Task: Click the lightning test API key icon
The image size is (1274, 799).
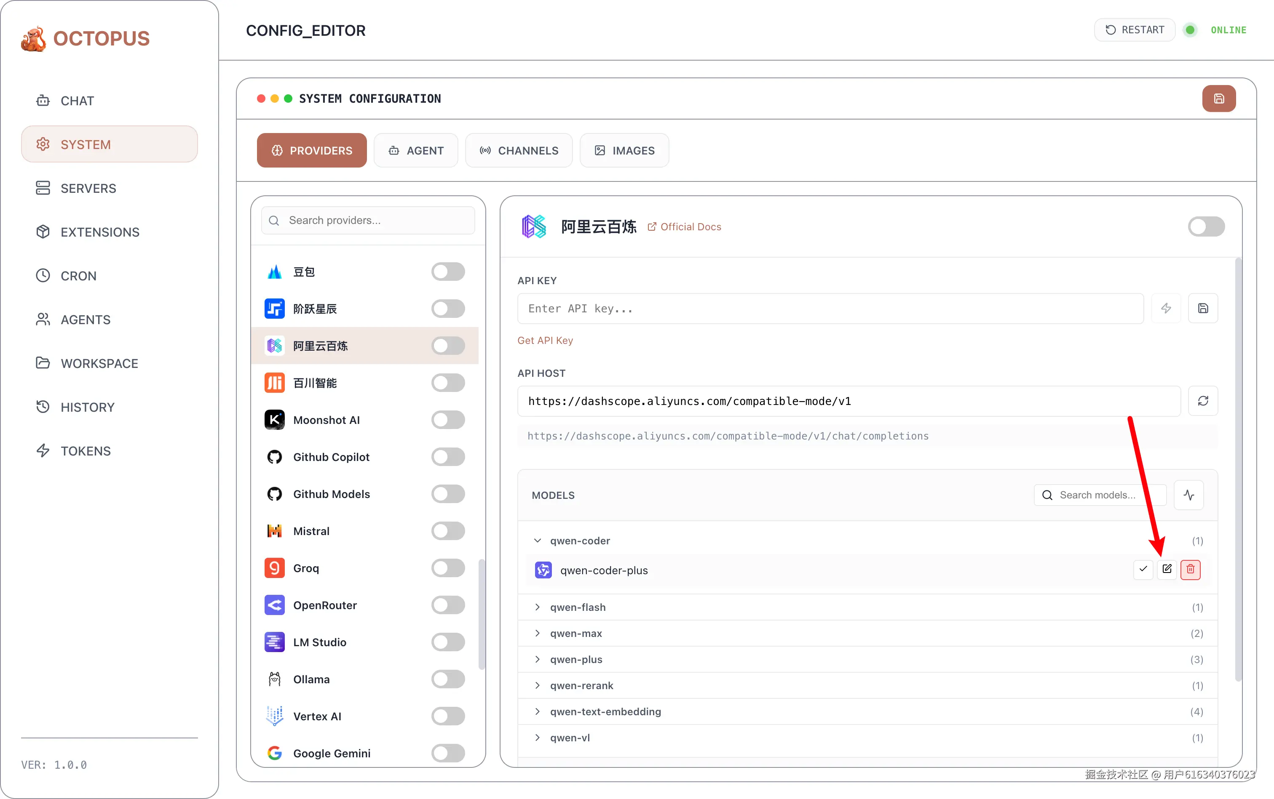Action: (1166, 308)
